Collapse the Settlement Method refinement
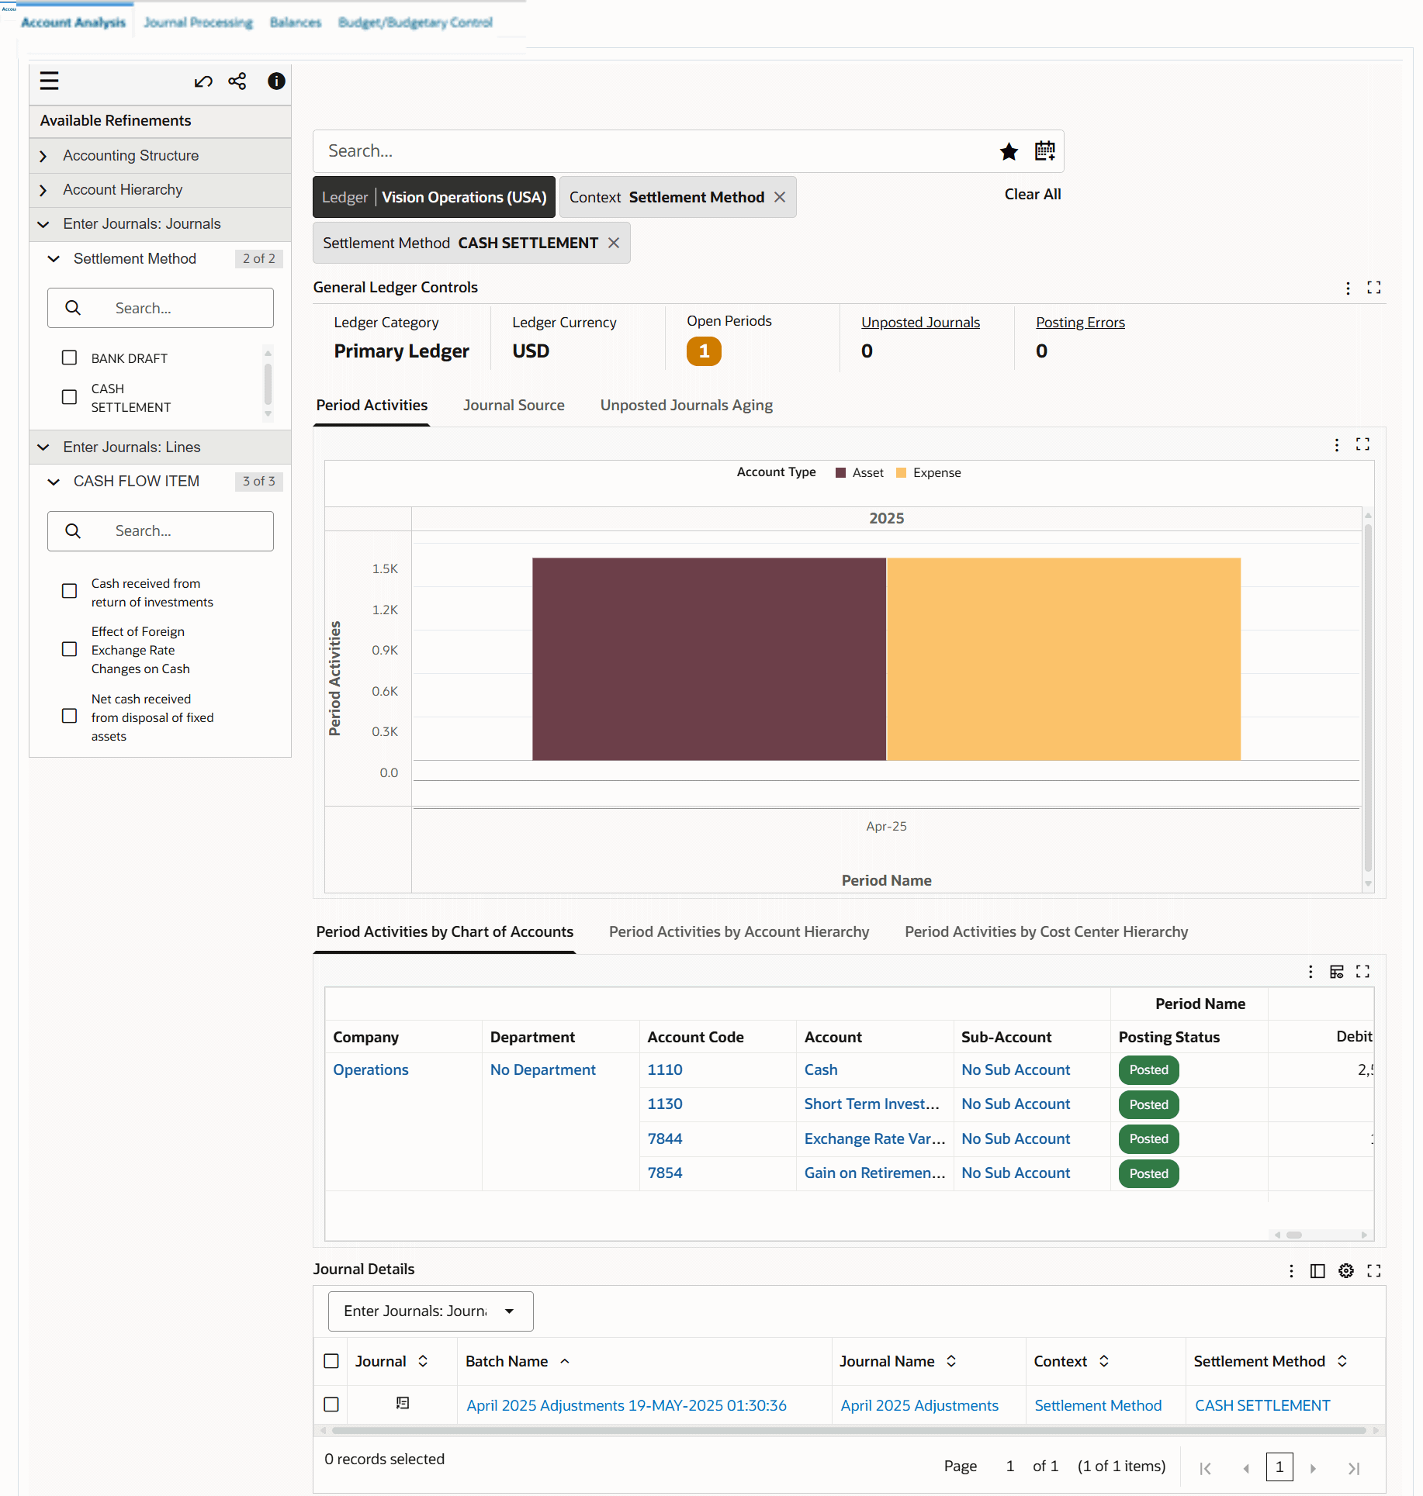The image size is (1423, 1496). tap(54, 259)
